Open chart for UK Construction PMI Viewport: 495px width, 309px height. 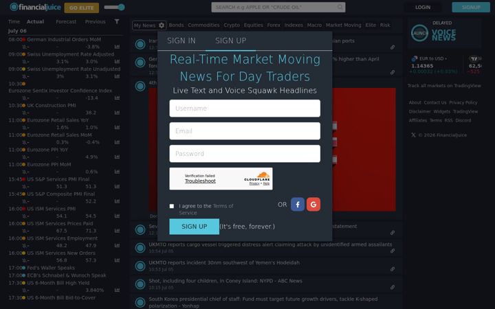pos(117,113)
